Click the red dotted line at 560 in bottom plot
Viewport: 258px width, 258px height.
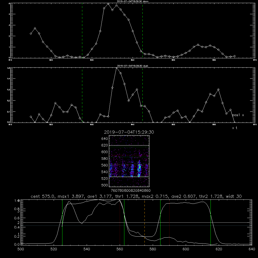tap(120, 222)
